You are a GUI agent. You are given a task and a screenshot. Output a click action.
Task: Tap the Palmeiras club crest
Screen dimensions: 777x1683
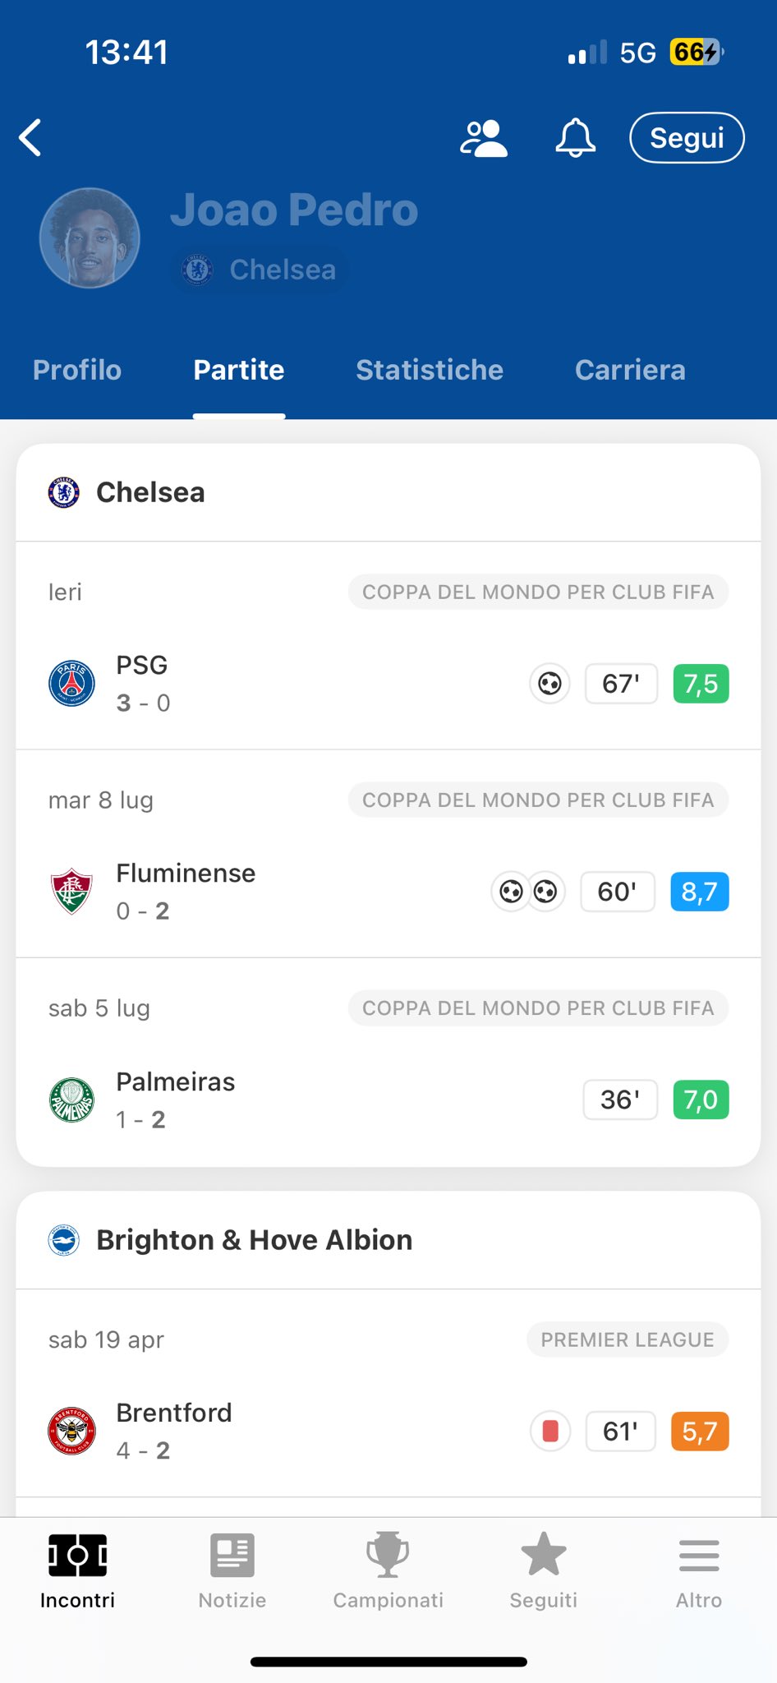[72, 1100]
